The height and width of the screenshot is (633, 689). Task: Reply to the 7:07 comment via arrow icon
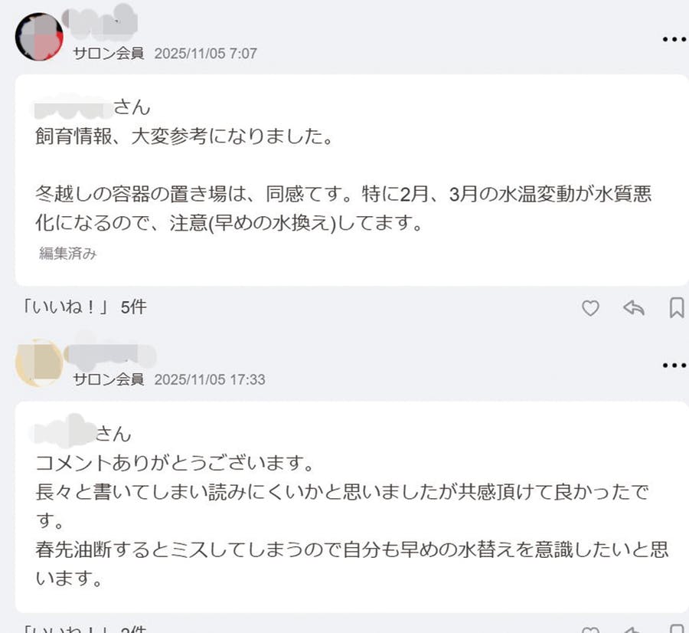point(633,308)
